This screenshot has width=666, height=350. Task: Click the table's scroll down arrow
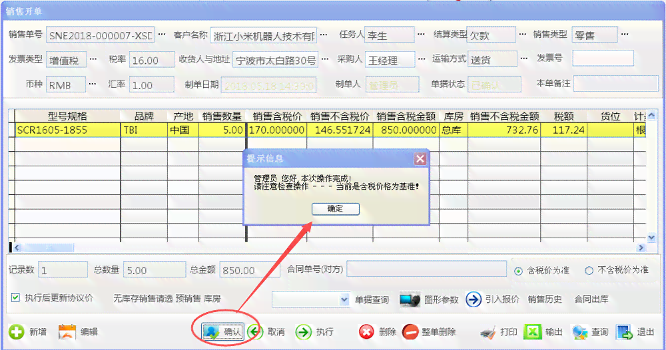click(651, 238)
